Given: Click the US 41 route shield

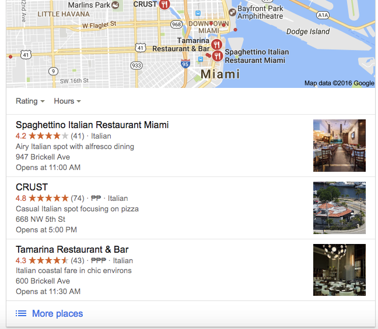Looking at the screenshot, I should pyautogui.click(x=140, y=47).
